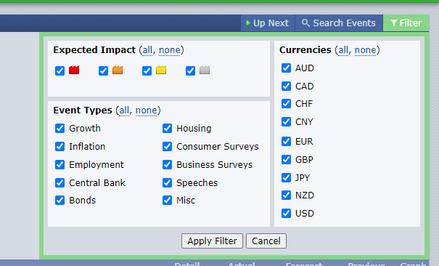Click the Consumer Surveys label text
Screen dimensions: 439x266
click(218, 147)
